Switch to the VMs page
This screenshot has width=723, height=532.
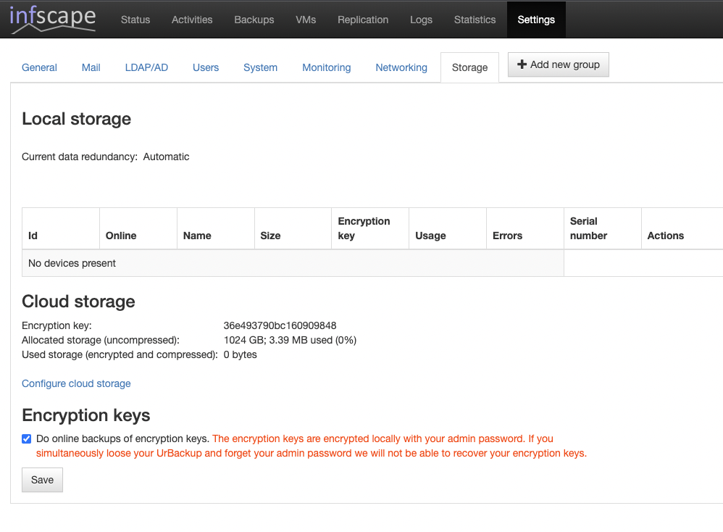click(306, 20)
